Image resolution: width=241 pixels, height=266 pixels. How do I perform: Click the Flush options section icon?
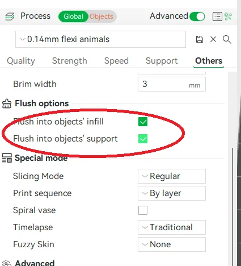[x=7, y=103]
